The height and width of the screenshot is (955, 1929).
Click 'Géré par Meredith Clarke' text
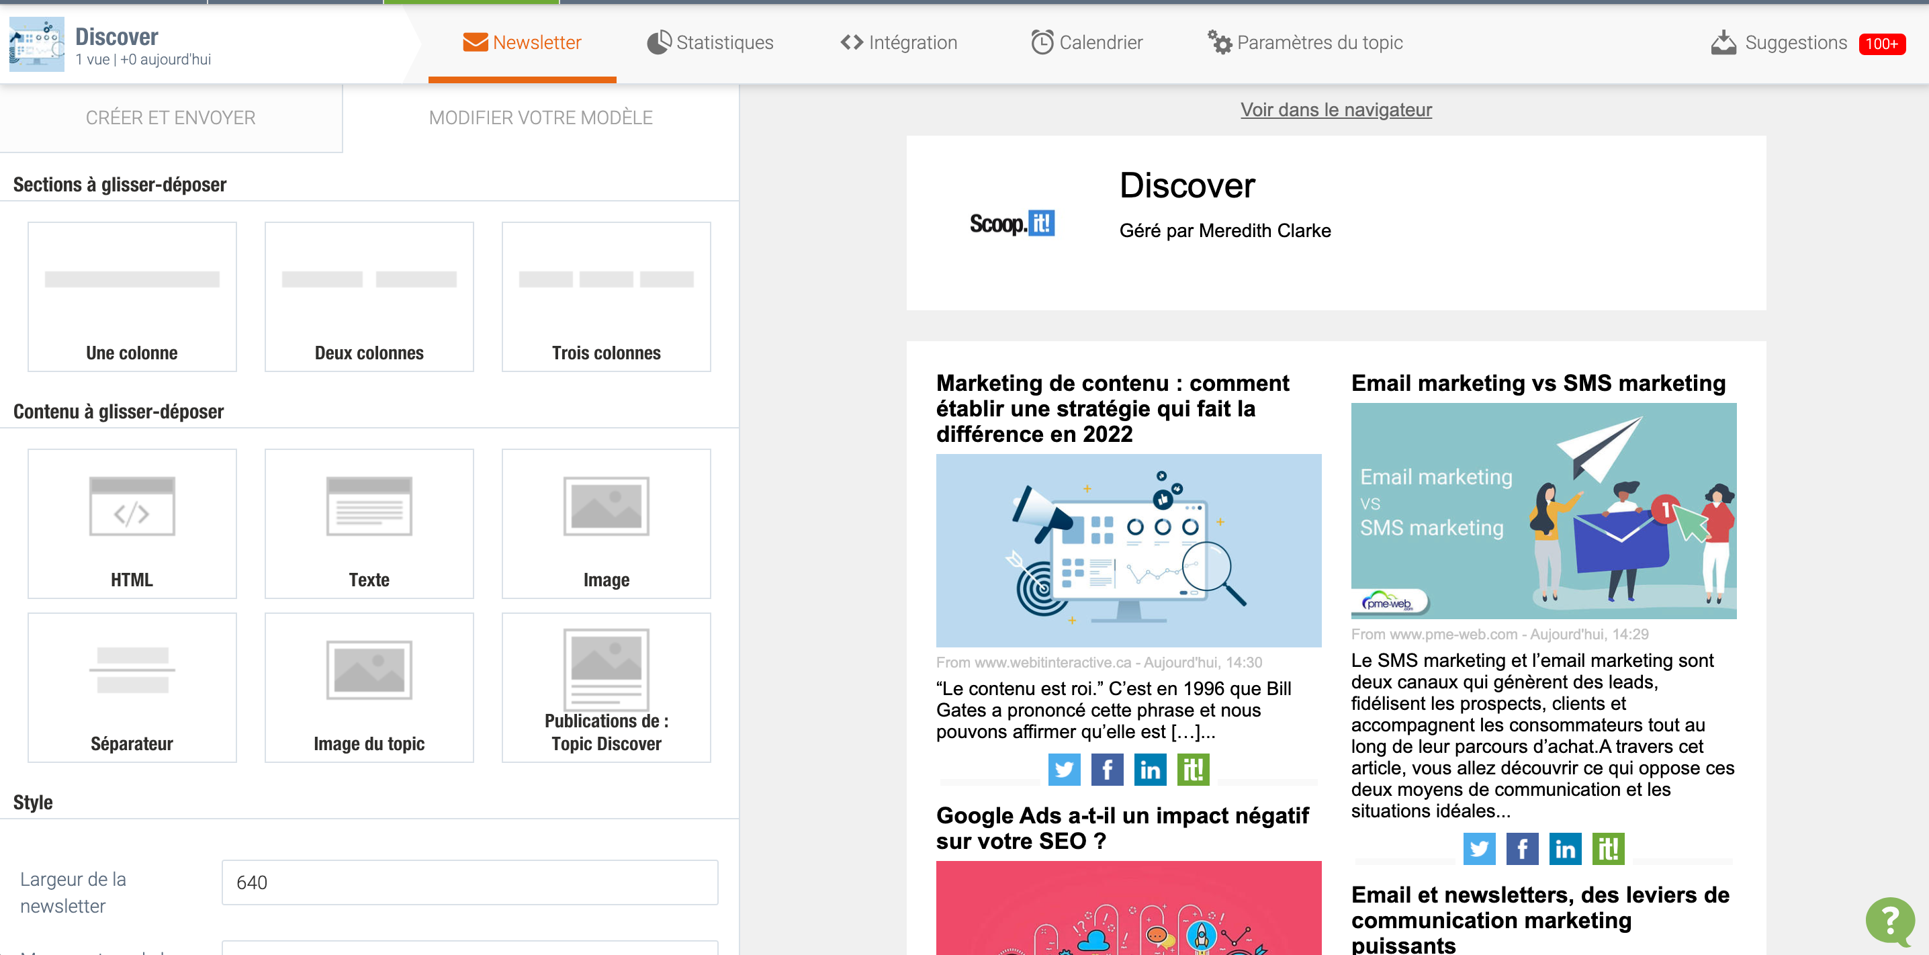tap(1225, 231)
